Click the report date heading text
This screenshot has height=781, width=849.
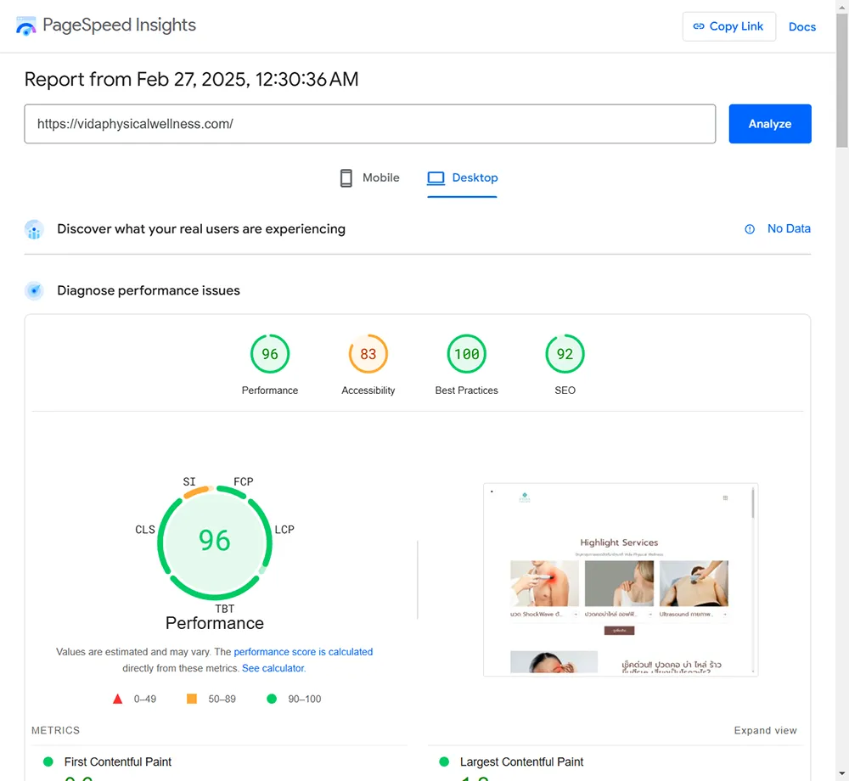[x=191, y=80]
